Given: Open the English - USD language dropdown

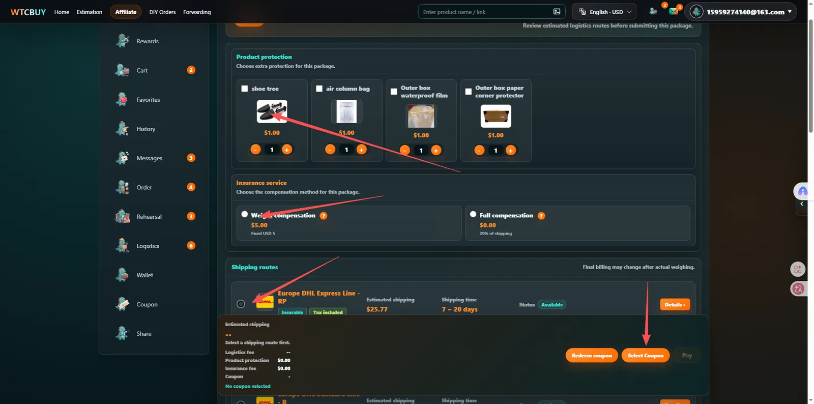Looking at the screenshot, I should click(604, 12).
